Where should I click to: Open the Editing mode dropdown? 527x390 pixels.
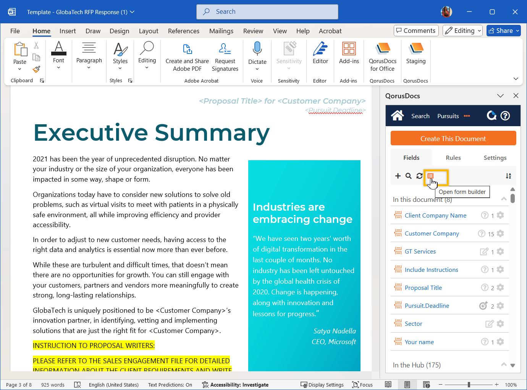coord(462,31)
